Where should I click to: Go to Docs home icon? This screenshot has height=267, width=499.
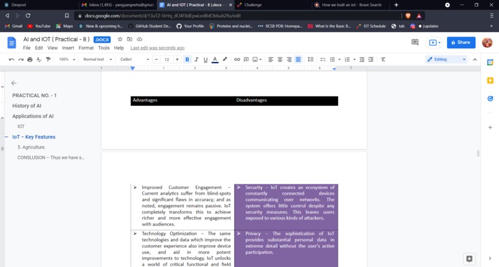pyautogui.click(x=12, y=43)
